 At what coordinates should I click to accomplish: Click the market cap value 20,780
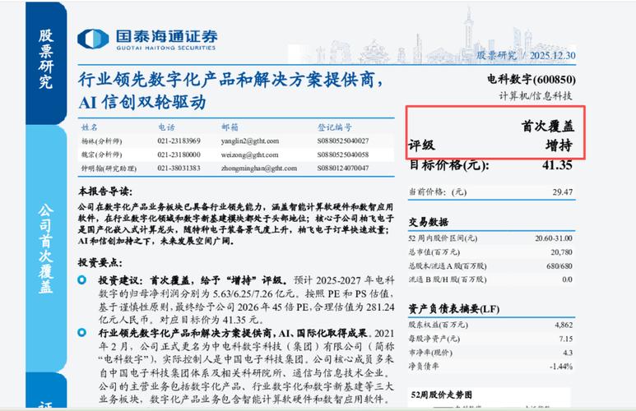[x=561, y=252]
